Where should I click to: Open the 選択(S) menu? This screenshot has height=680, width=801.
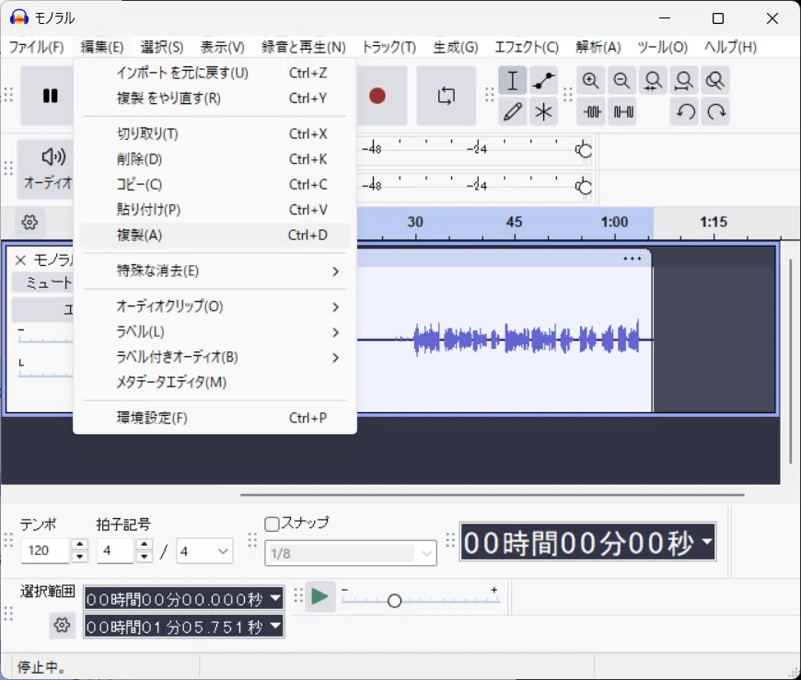pos(162,48)
